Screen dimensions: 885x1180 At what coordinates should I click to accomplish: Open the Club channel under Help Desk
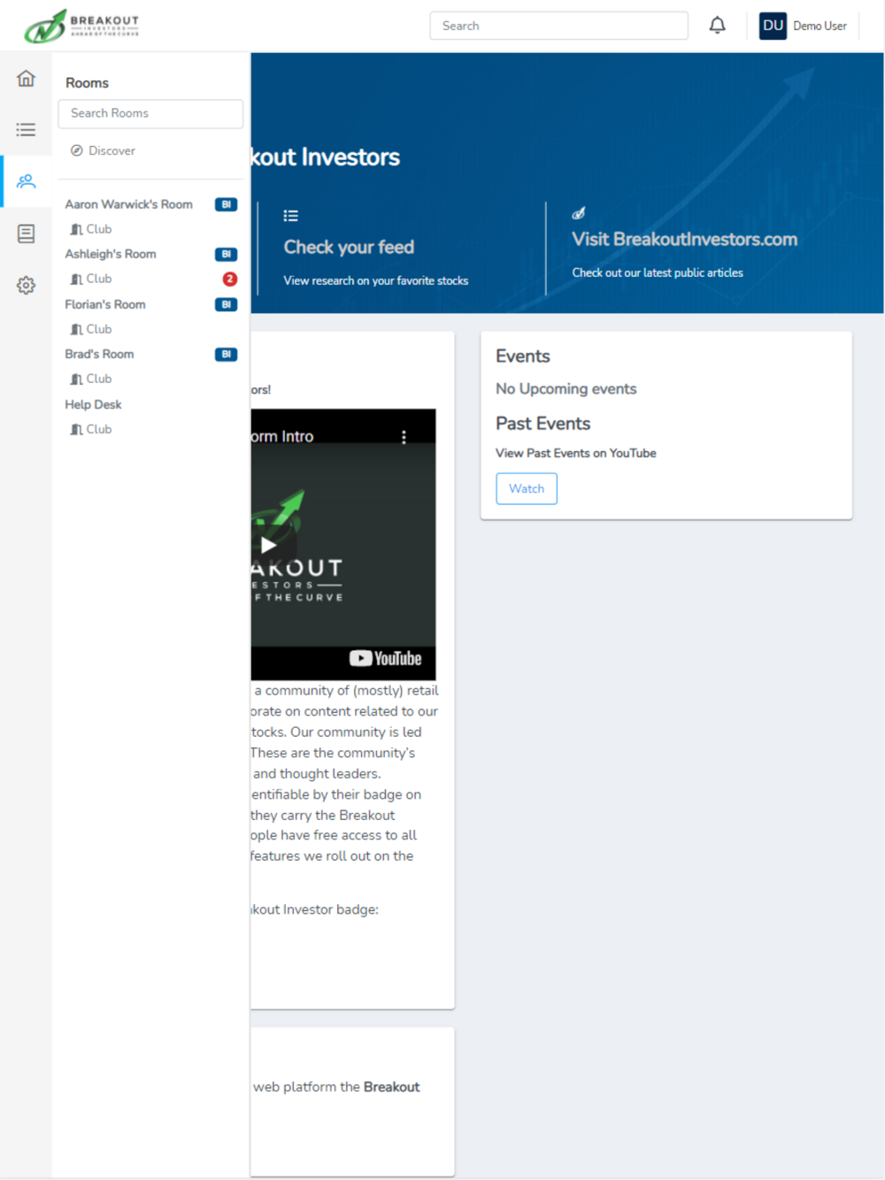pos(91,429)
